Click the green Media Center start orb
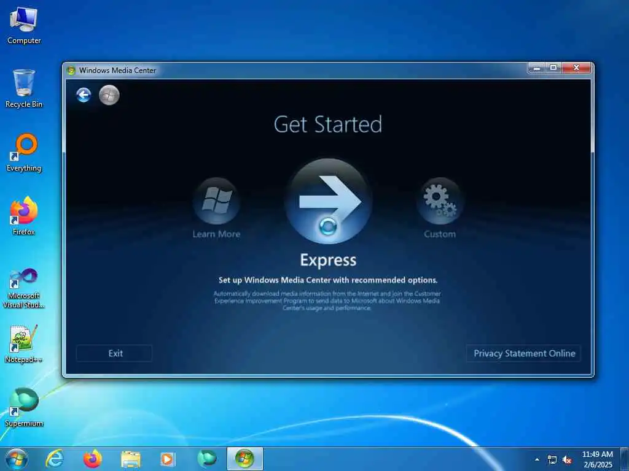This screenshot has height=471, width=629. [x=109, y=95]
